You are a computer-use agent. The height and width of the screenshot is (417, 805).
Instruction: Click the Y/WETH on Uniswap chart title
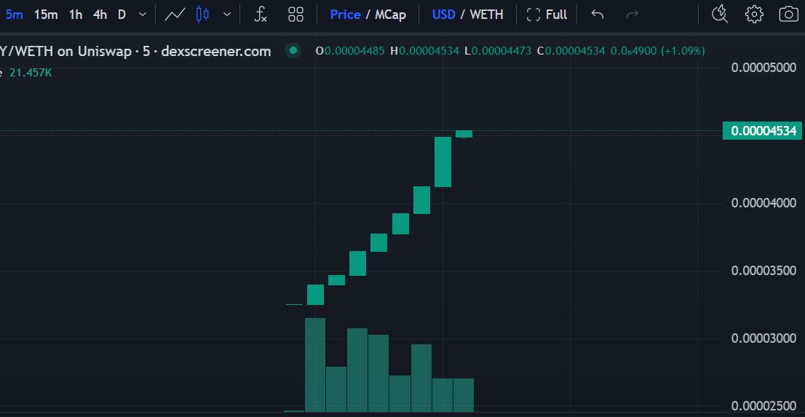[135, 51]
